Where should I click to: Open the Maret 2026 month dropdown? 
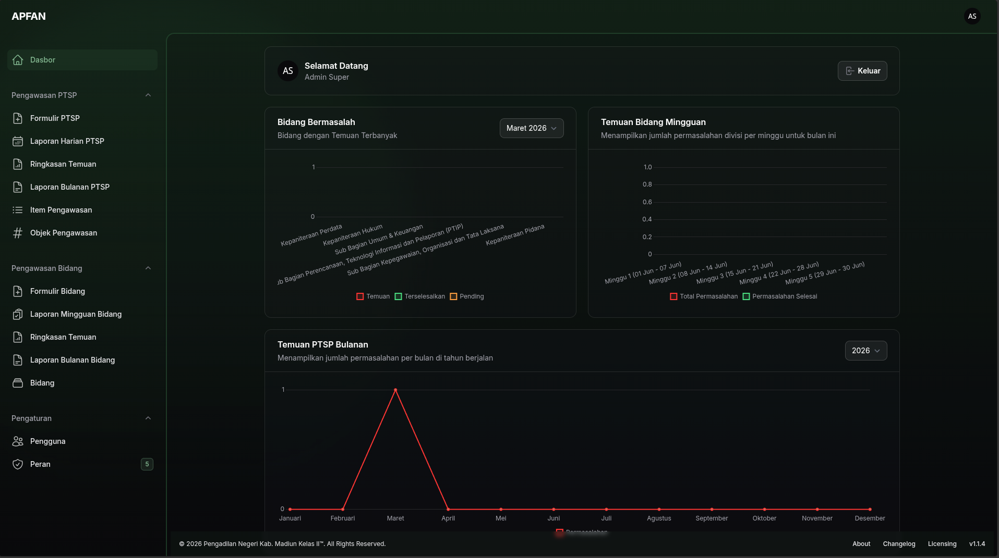tap(532, 128)
